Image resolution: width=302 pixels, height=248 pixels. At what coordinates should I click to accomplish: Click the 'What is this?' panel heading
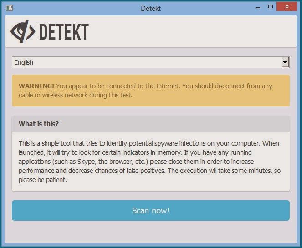[39, 124]
